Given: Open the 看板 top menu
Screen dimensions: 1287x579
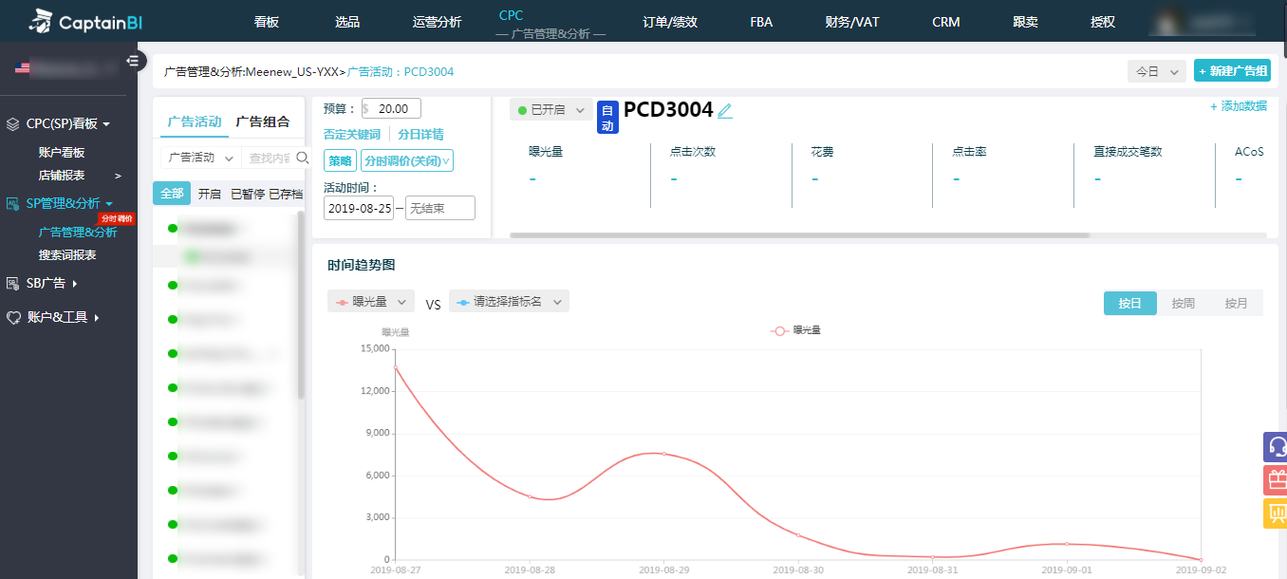Looking at the screenshot, I should point(267,22).
